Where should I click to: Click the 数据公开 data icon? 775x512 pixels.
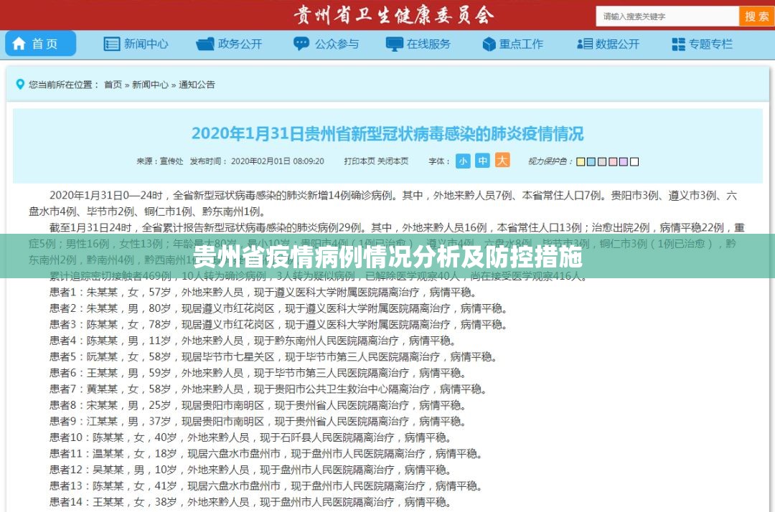coord(584,44)
